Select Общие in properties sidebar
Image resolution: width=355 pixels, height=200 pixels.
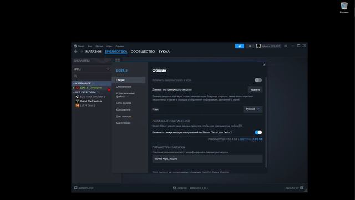[x=129, y=80]
